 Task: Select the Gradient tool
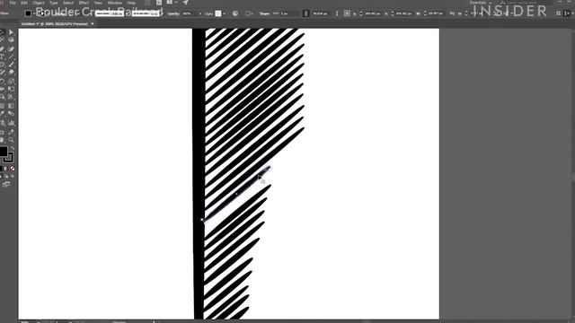click(11, 106)
